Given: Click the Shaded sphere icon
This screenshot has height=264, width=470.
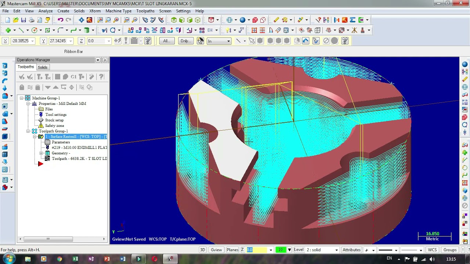Looking at the screenshot, I should tap(242, 20).
